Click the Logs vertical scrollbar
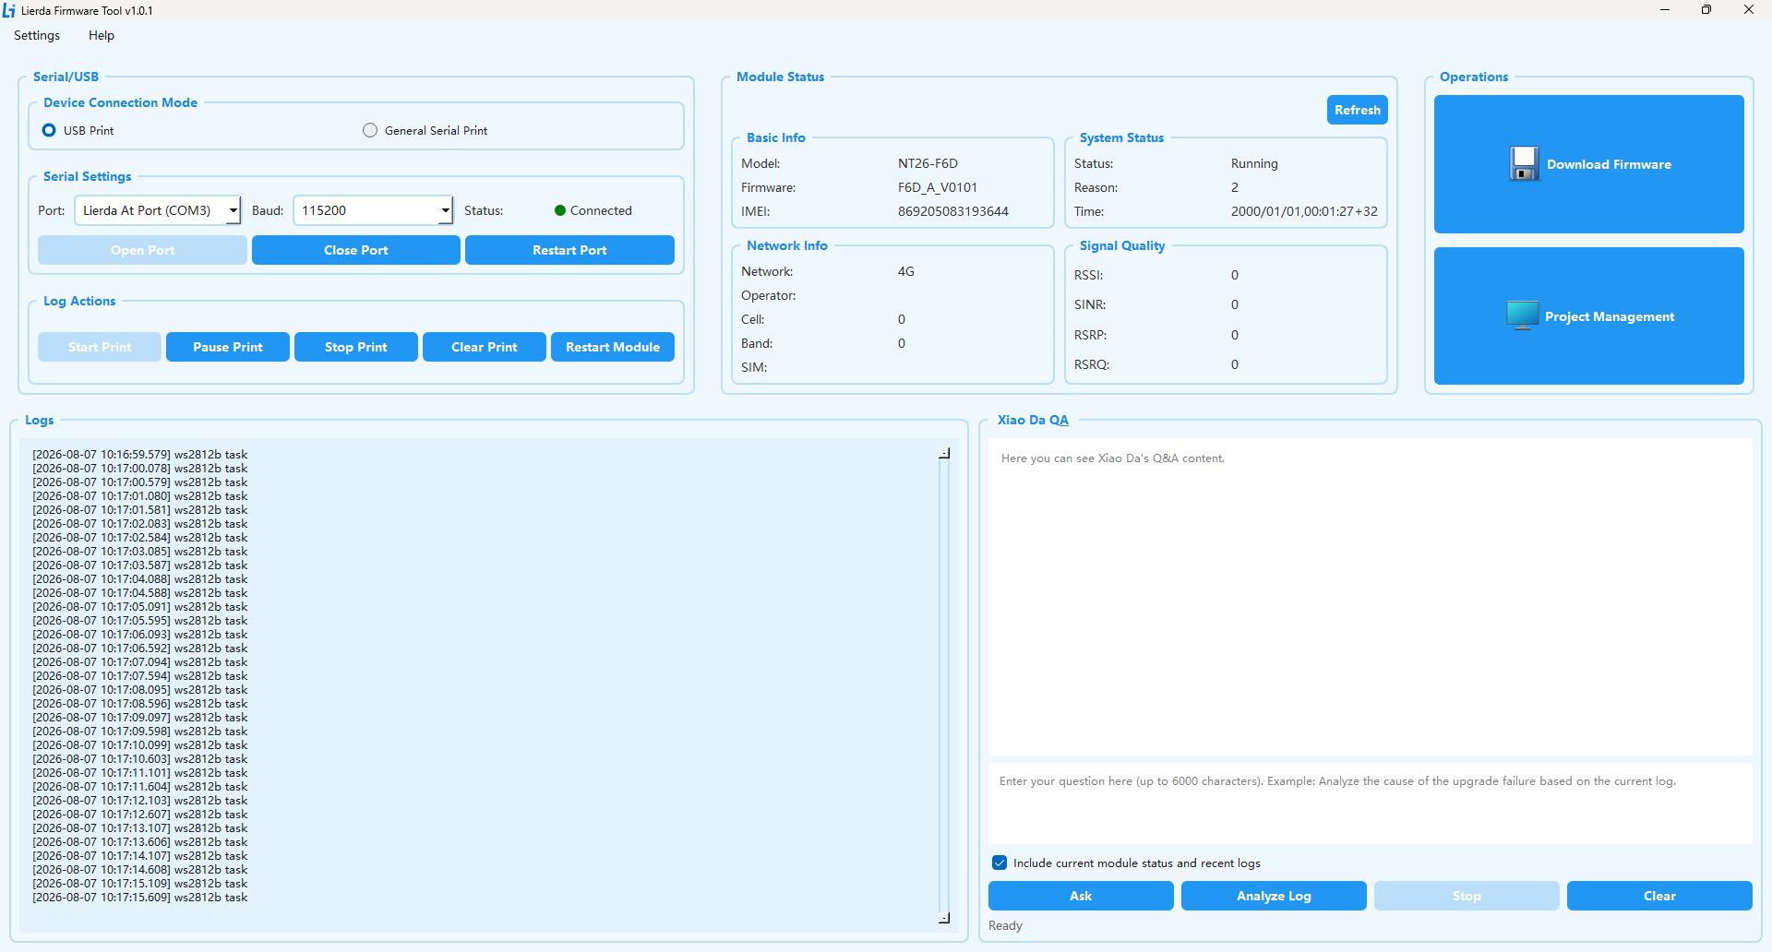 coord(944,685)
